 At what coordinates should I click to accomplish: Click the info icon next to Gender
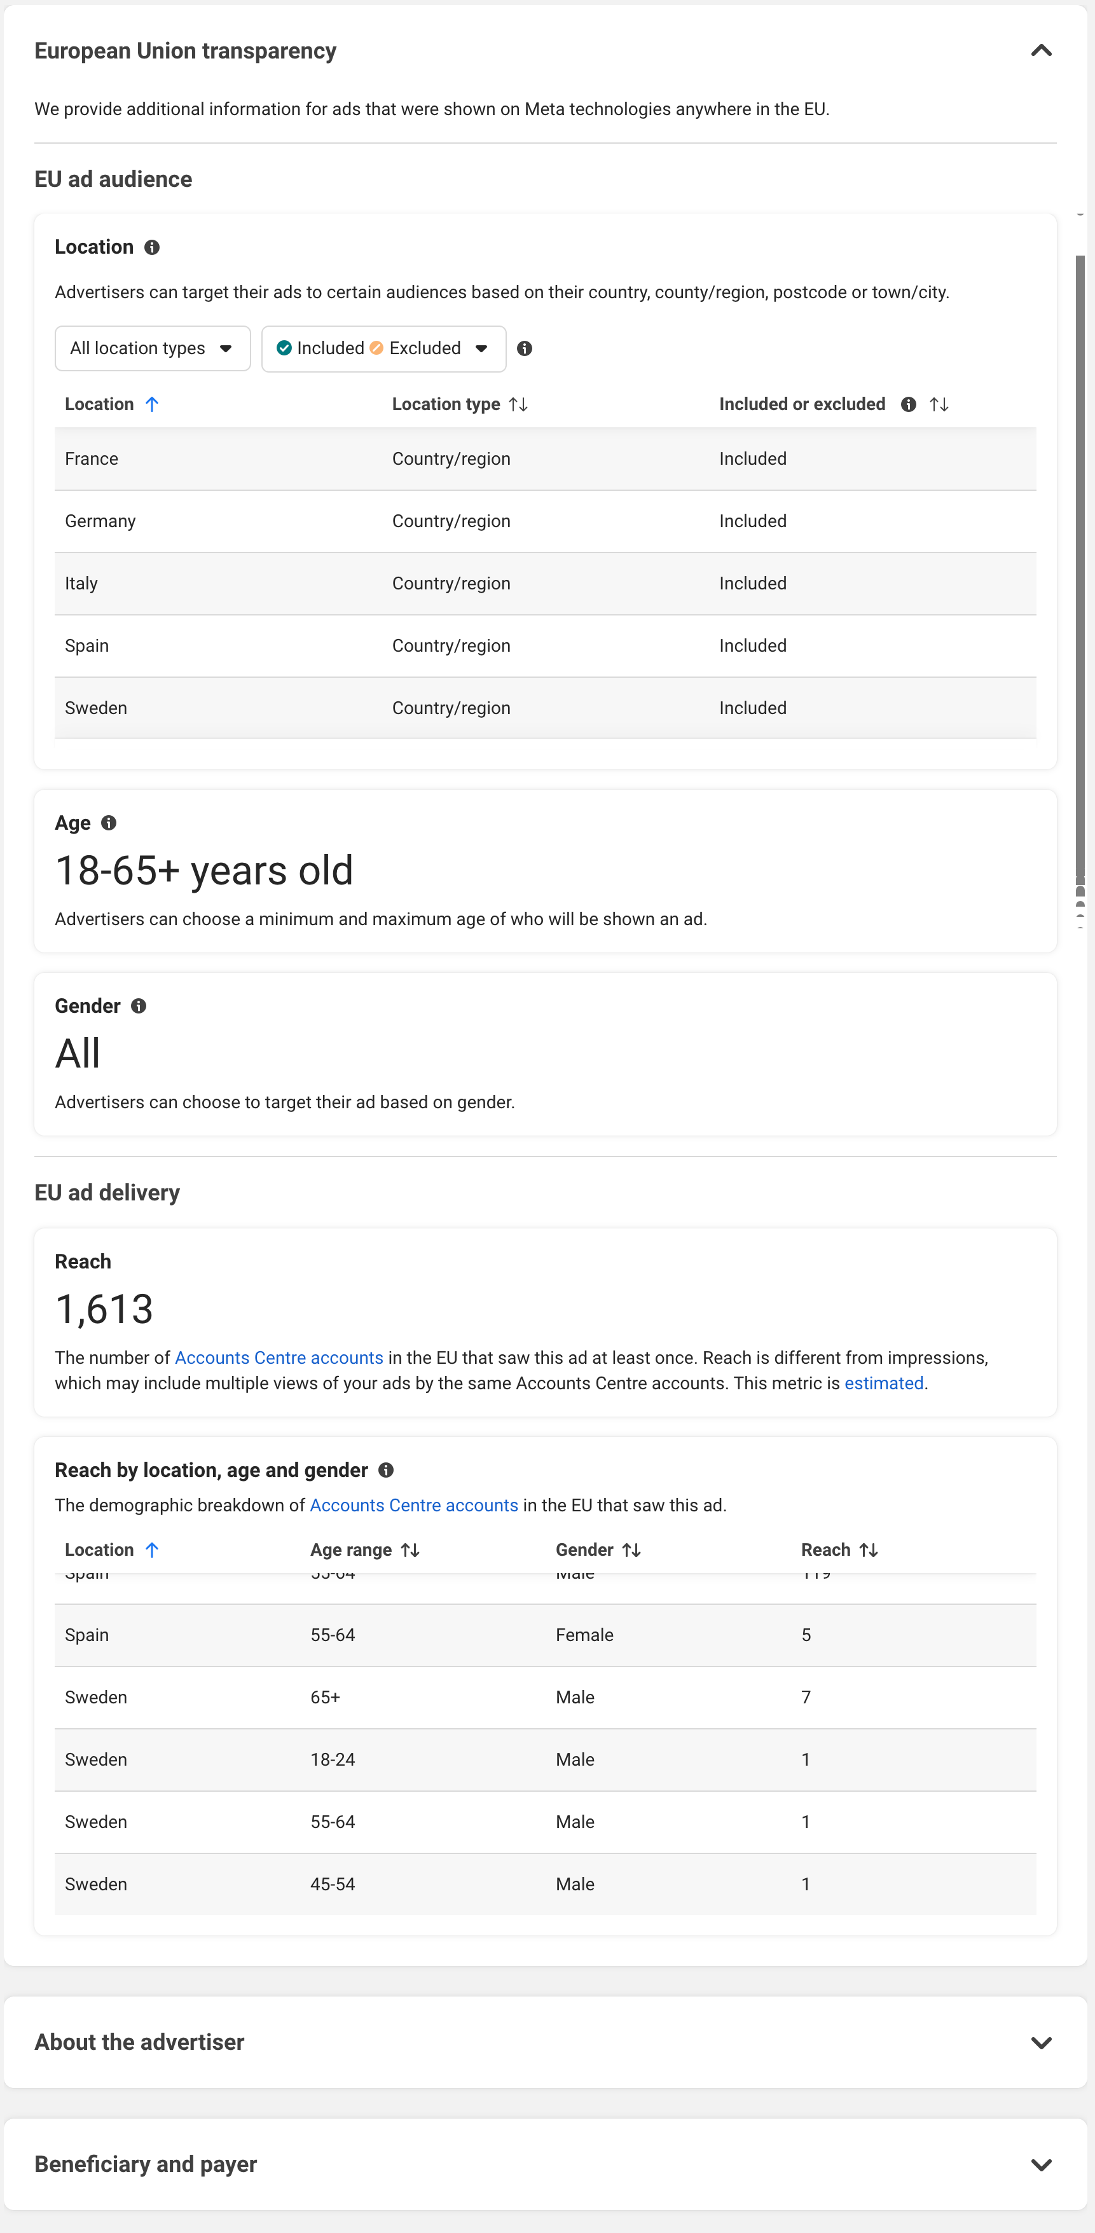coord(140,1005)
